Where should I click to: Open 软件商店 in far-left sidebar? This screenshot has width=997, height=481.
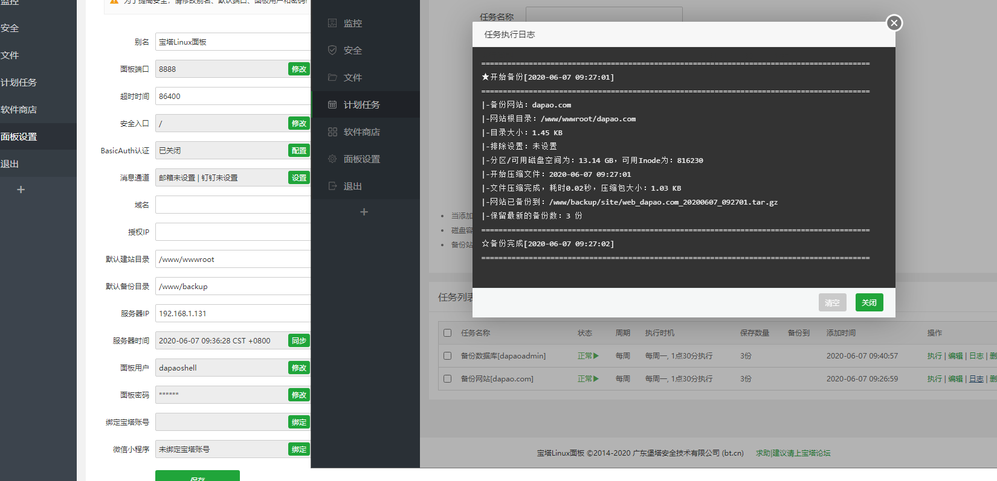[19, 109]
